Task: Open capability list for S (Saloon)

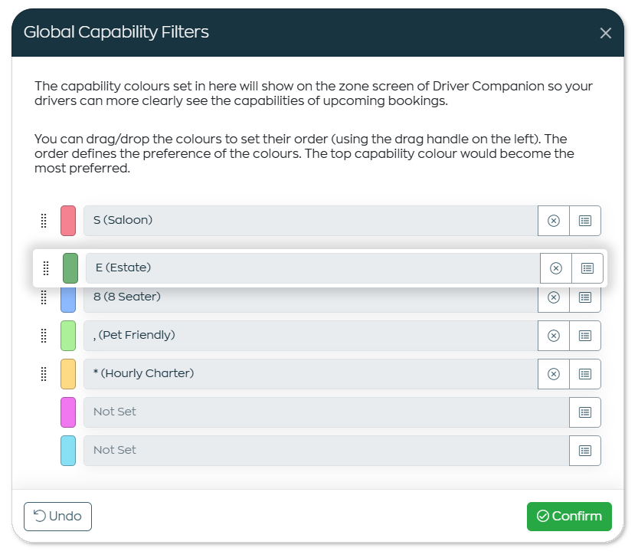Action: pyautogui.click(x=585, y=221)
